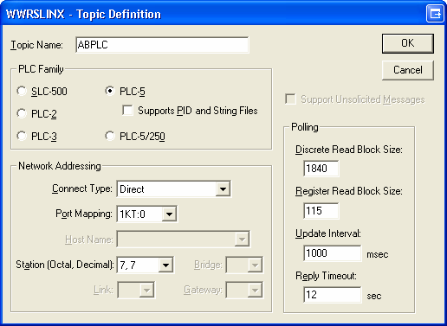Click the title bar window icon button
Image resolution: width=447 pixels, height=326 pixels.
coord(435,13)
